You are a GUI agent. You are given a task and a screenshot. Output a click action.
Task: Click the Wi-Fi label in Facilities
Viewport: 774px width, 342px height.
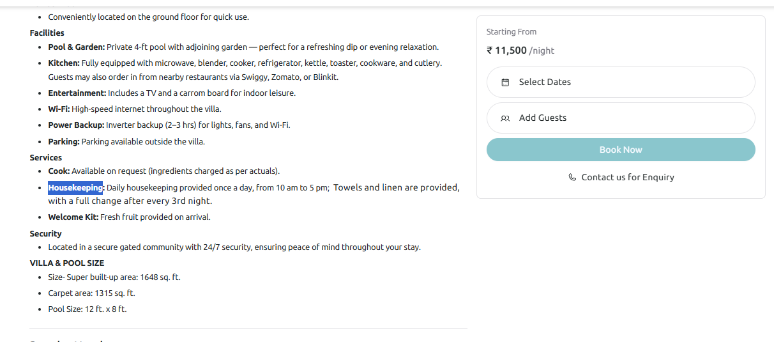point(59,109)
